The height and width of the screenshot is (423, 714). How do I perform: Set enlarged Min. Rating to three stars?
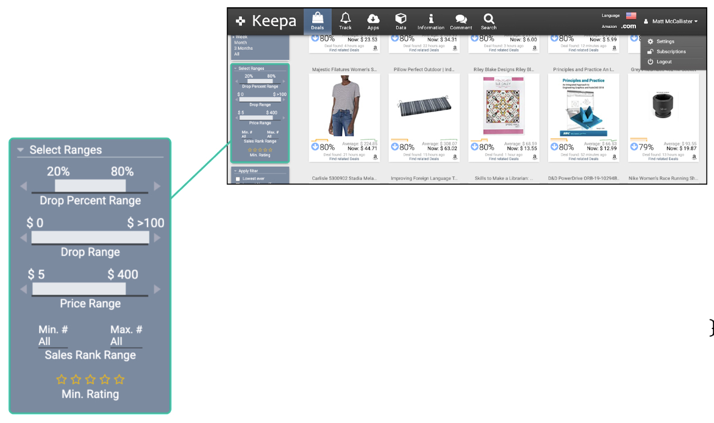point(90,379)
